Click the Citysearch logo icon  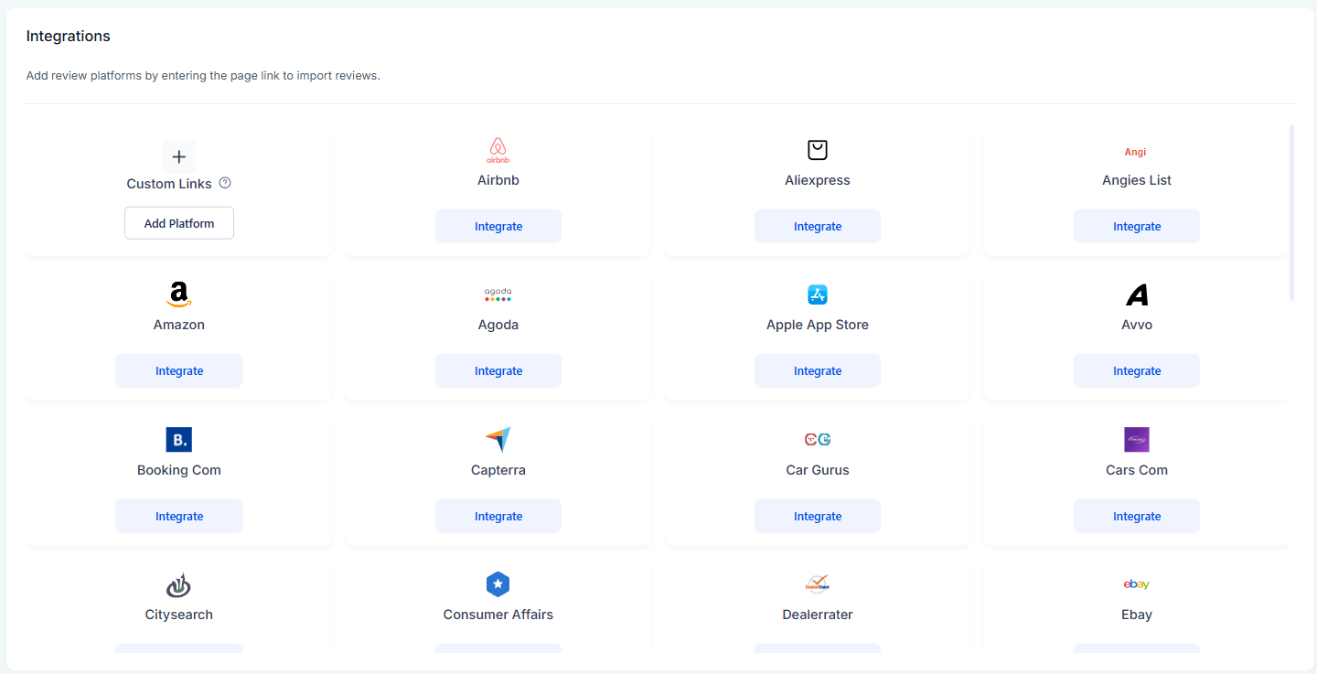click(x=179, y=585)
